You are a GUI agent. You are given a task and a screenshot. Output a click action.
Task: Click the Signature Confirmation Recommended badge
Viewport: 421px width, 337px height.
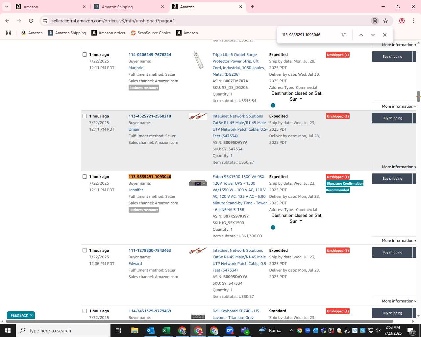(344, 187)
